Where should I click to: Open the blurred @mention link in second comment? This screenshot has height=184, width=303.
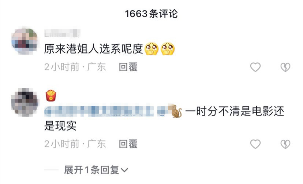tap(105, 111)
